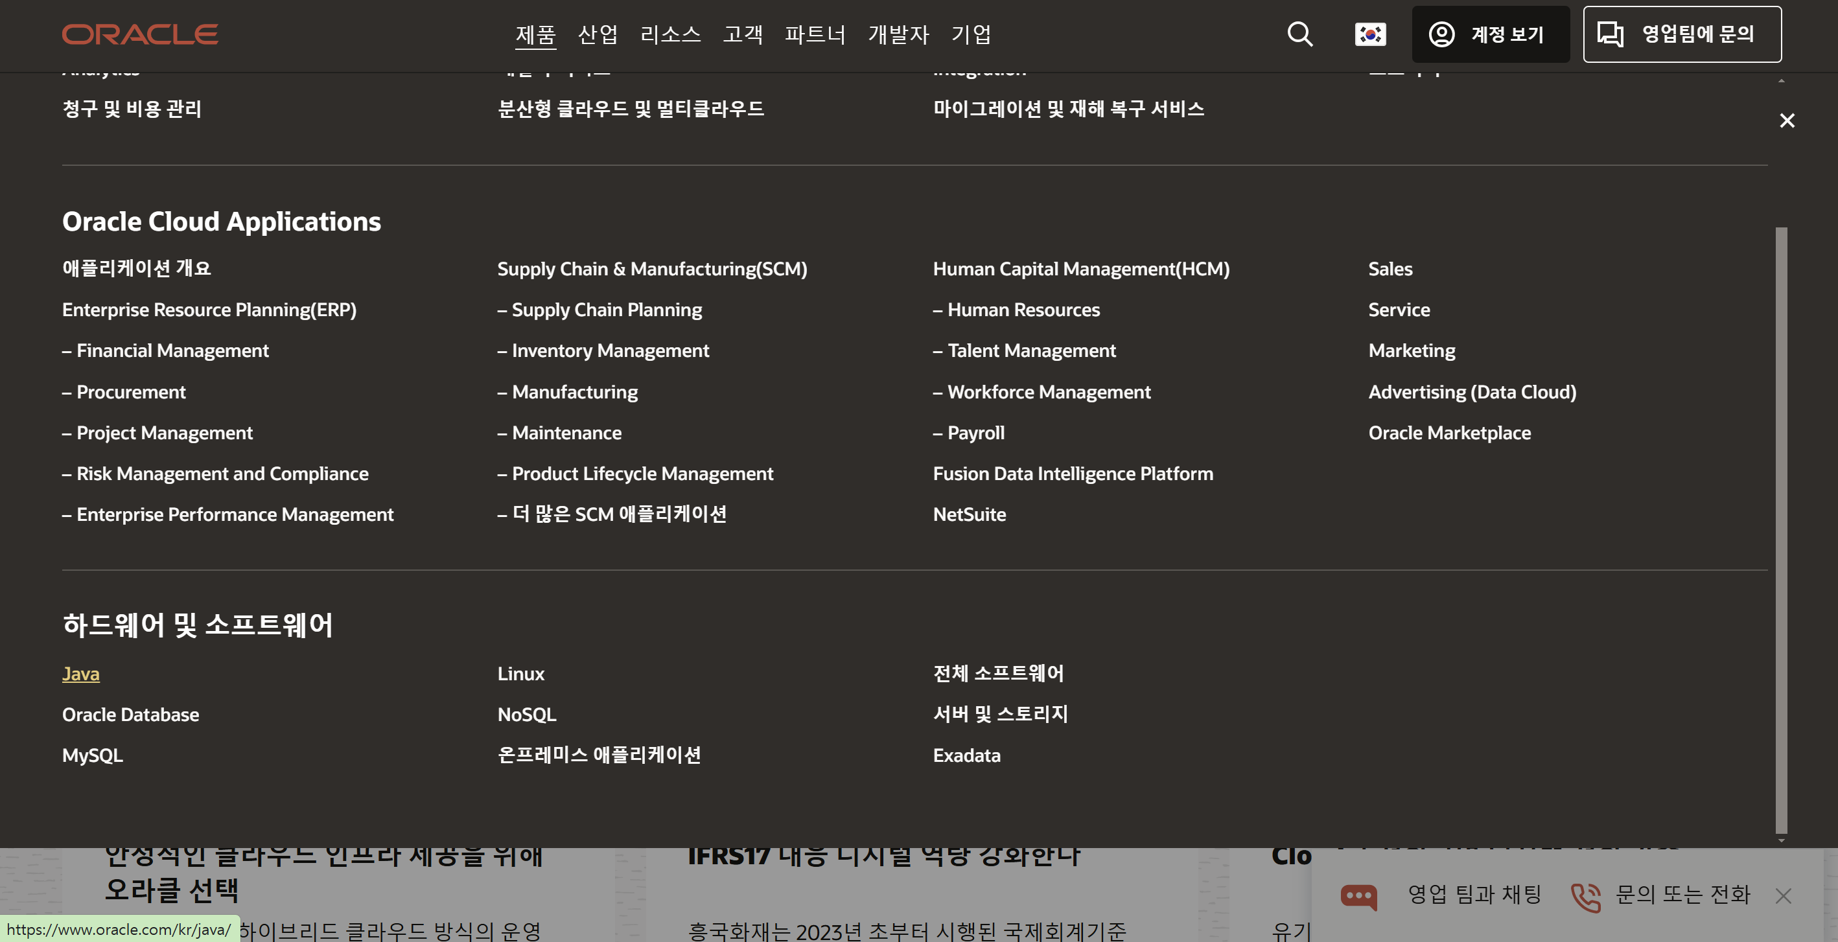Open Fusion Data Intelligence Platform link
Screen dimensions: 1838x942
click(x=1073, y=474)
